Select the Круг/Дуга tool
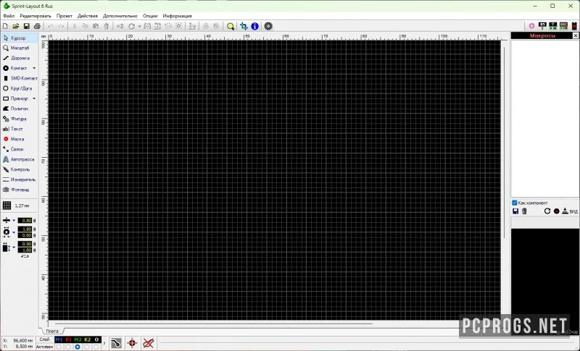 (x=19, y=88)
